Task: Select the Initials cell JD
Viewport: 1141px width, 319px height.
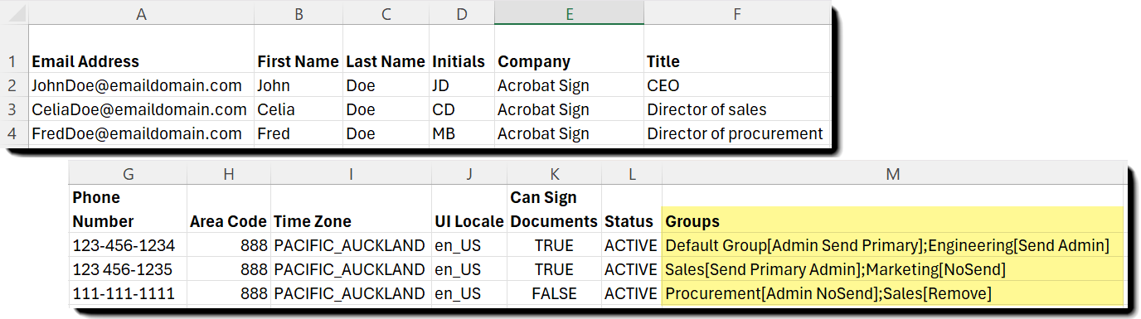Action: 462,85
